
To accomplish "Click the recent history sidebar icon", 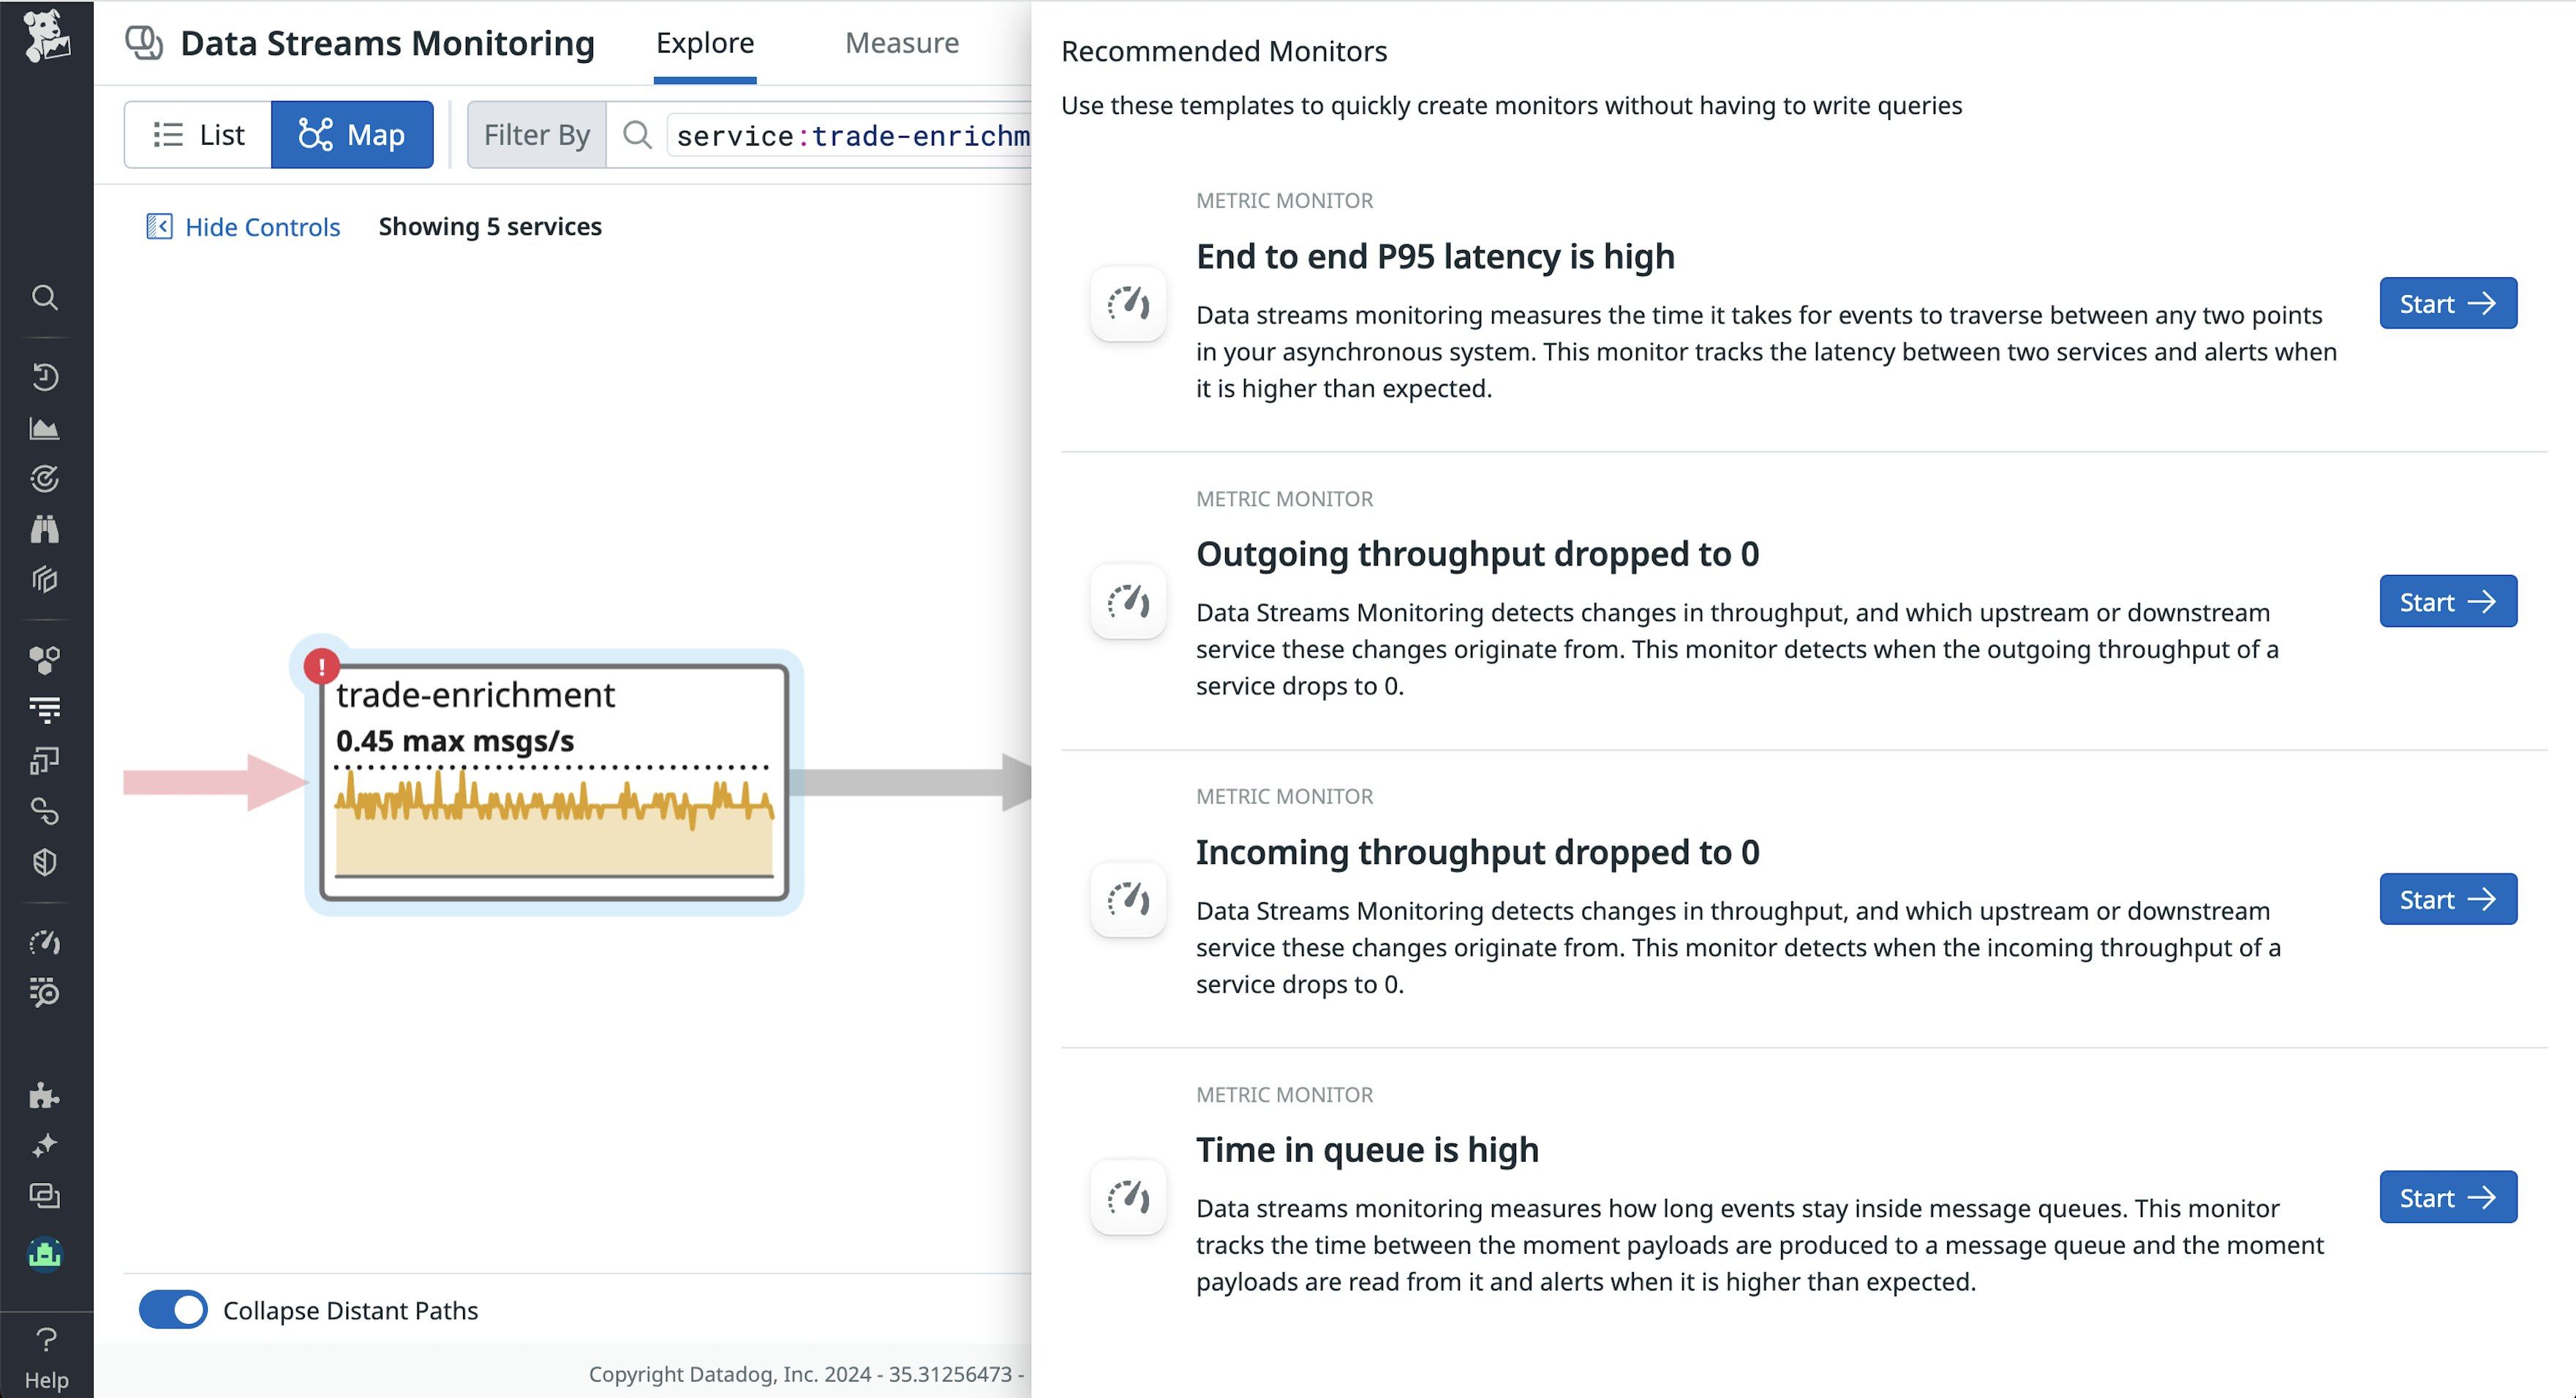I will (44, 377).
